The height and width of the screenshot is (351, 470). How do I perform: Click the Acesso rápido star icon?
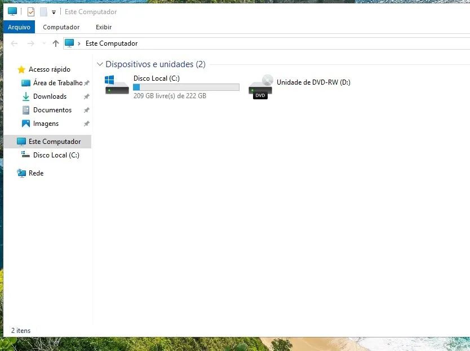(x=21, y=69)
